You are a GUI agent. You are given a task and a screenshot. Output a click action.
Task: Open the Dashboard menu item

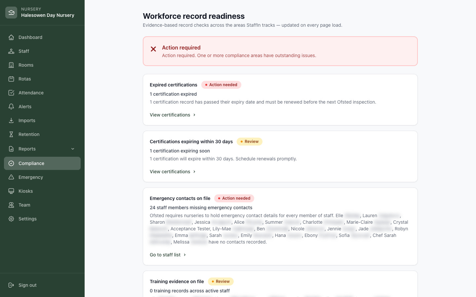point(42,37)
